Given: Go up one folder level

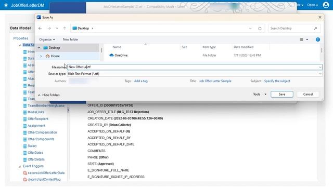Looking at the screenshot, I should (65, 28).
